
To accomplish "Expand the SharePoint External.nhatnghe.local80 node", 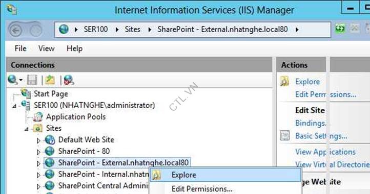I will coord(38,163).
